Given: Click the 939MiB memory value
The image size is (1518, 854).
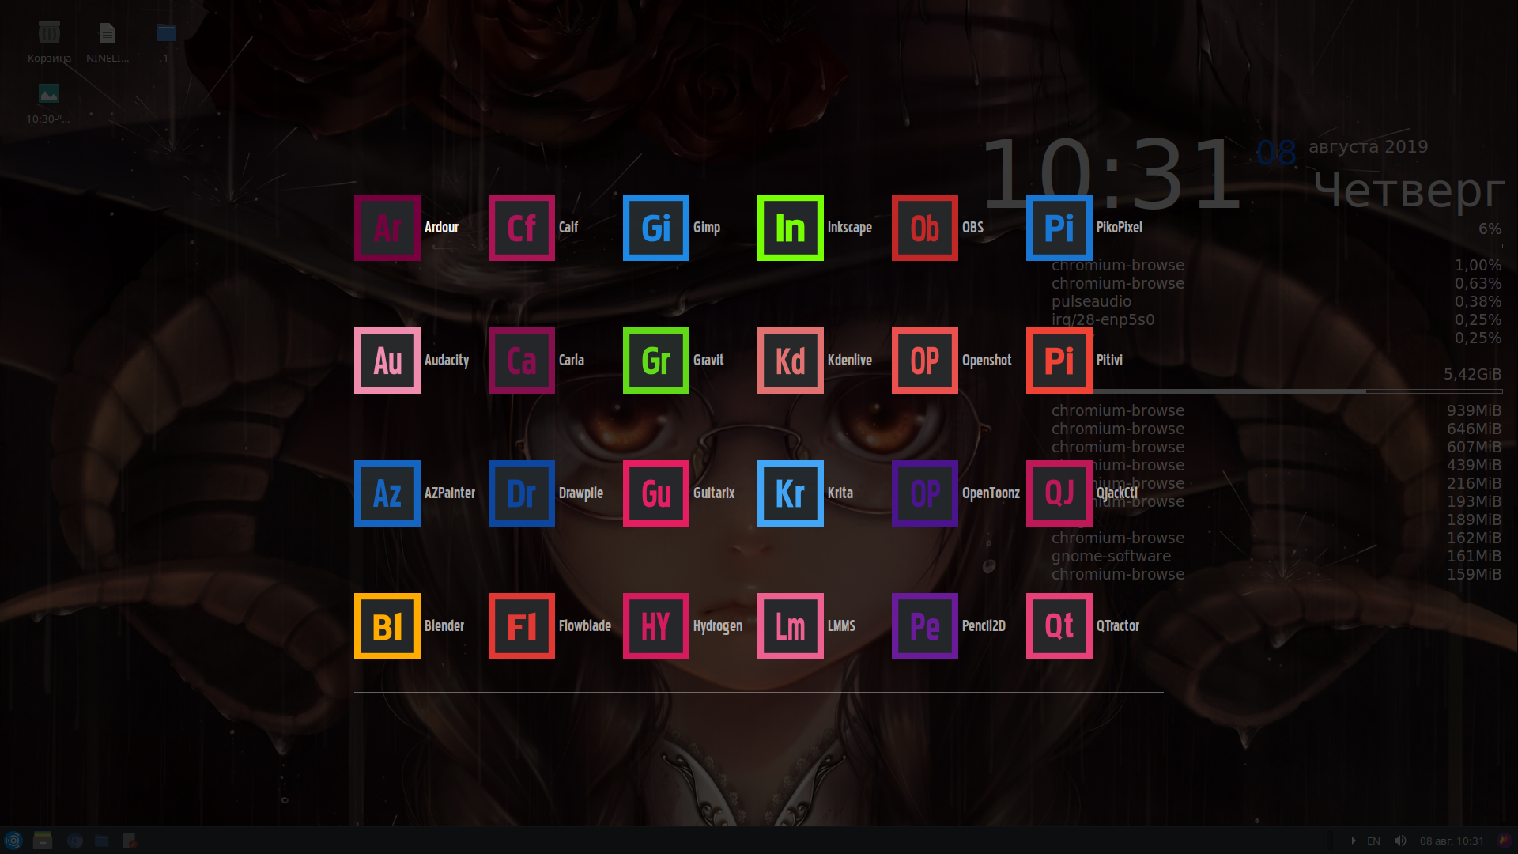Looking at the screenshot, I should click(1474, 410).
